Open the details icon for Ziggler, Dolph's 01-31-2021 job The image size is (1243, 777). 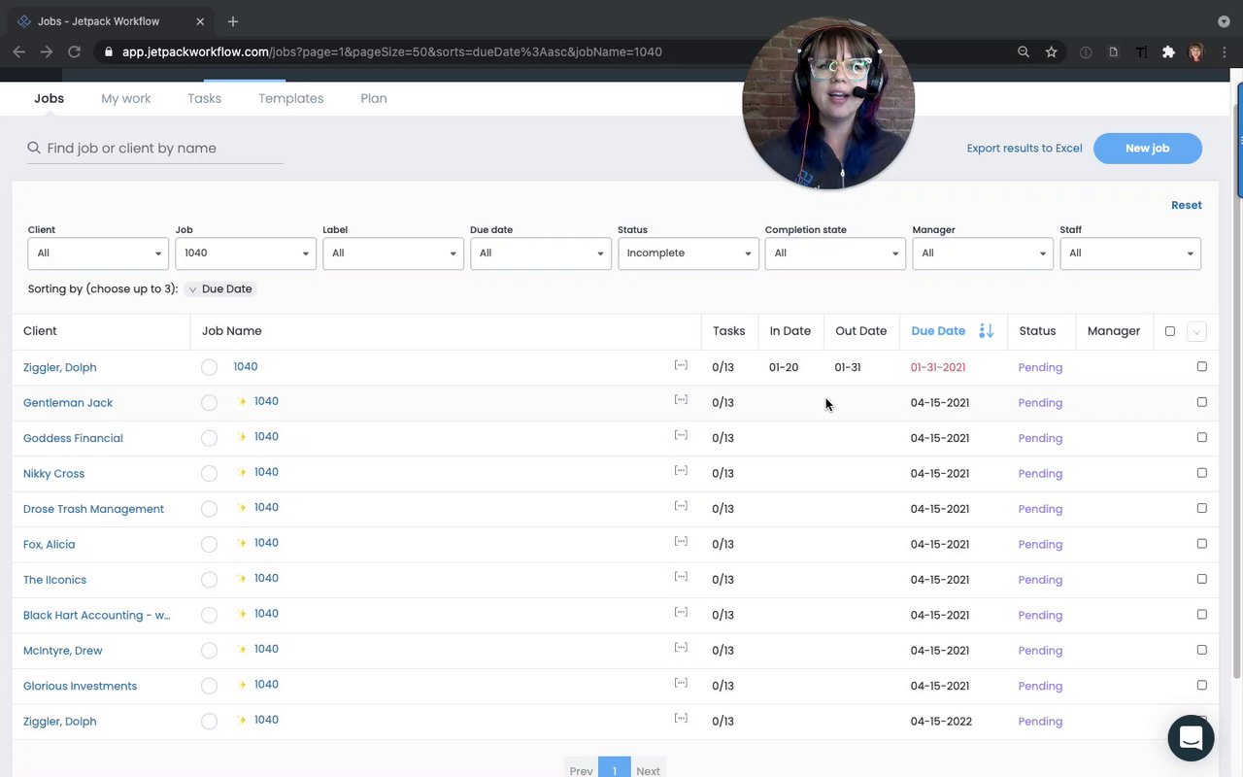(681, 365)
